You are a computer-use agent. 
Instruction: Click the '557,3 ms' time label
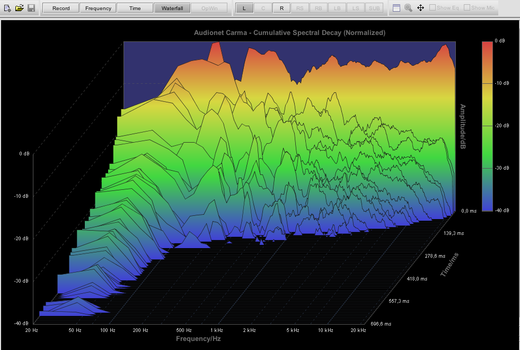pos(399,301)
